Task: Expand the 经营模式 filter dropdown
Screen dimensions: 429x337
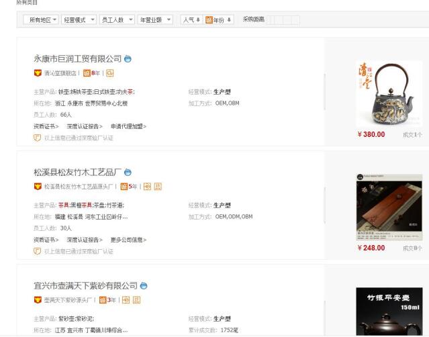Action: pos(79,20)
